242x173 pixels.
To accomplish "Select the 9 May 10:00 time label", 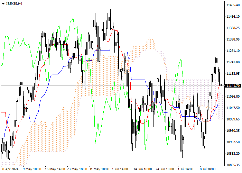I will [32, 169].
